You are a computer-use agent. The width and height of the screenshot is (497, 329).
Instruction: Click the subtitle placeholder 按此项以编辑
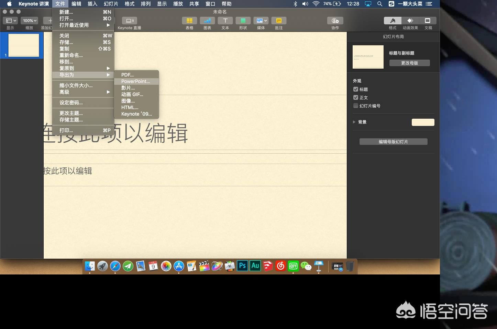click(x=68, y=171)
